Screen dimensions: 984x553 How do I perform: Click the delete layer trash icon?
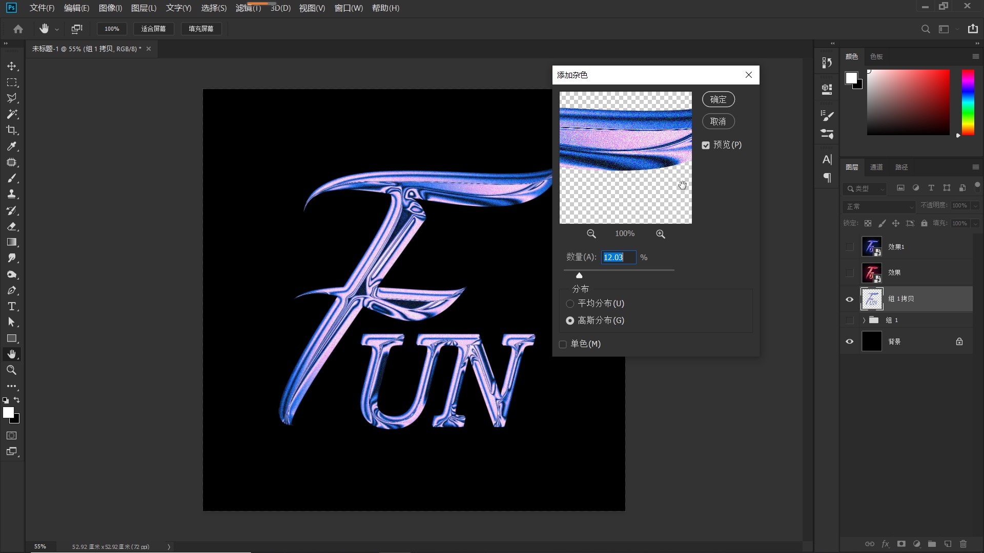pos(963,544)
